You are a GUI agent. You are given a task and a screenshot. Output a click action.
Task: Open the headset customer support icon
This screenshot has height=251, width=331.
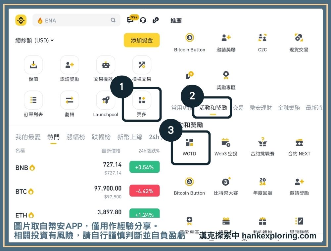[x=143, y=20]
